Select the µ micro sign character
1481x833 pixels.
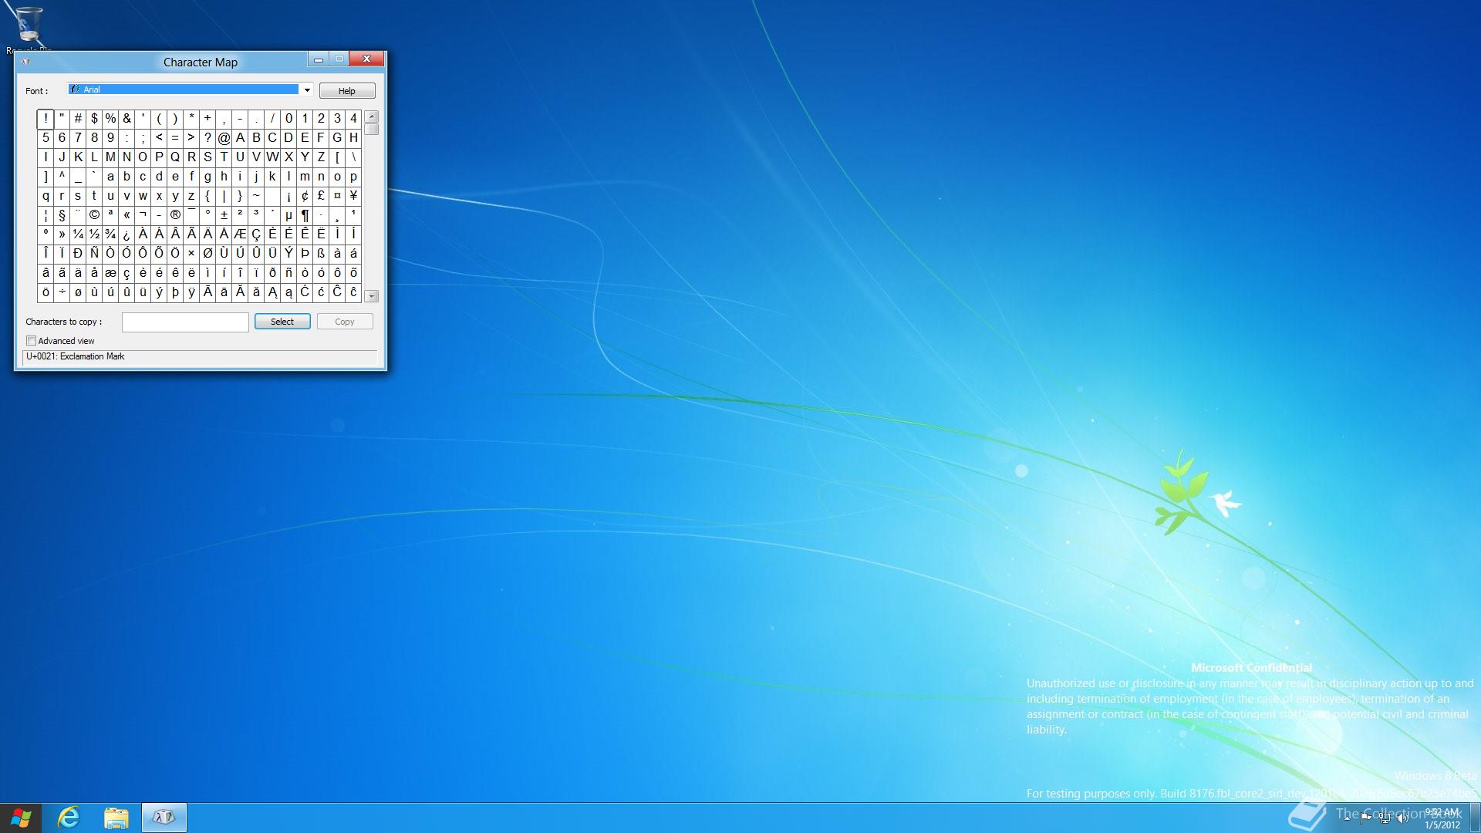tap(288, 215)
